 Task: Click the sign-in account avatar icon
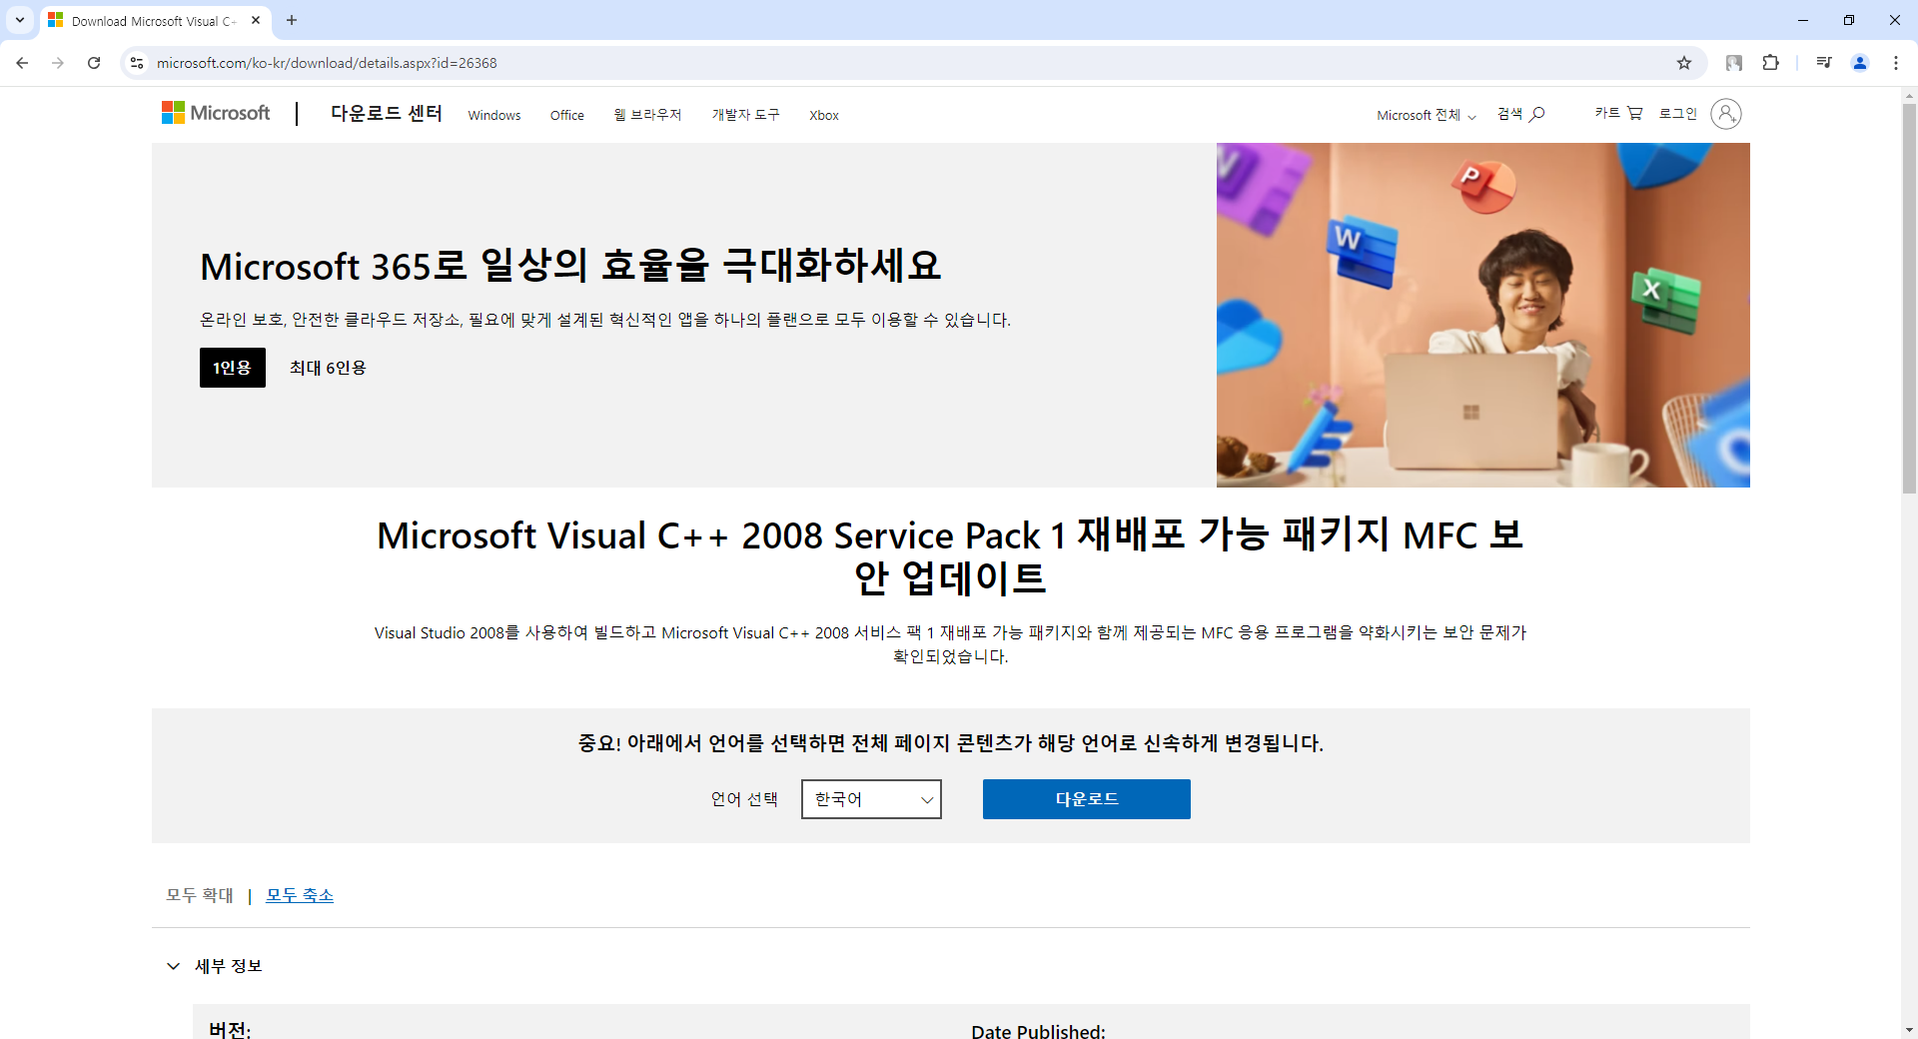point(1725,114)
